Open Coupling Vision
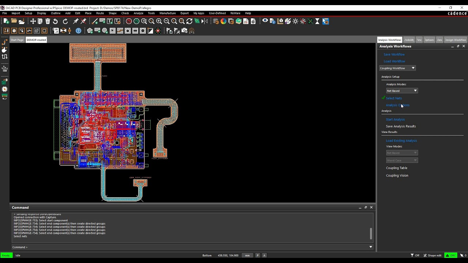468x263 pixels. [397, 175]
